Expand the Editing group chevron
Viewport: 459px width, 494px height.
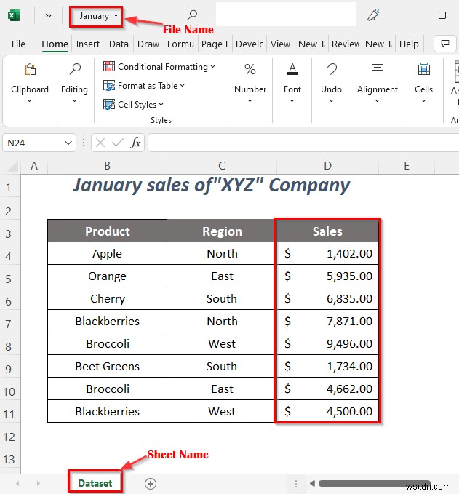click(74, 101)
